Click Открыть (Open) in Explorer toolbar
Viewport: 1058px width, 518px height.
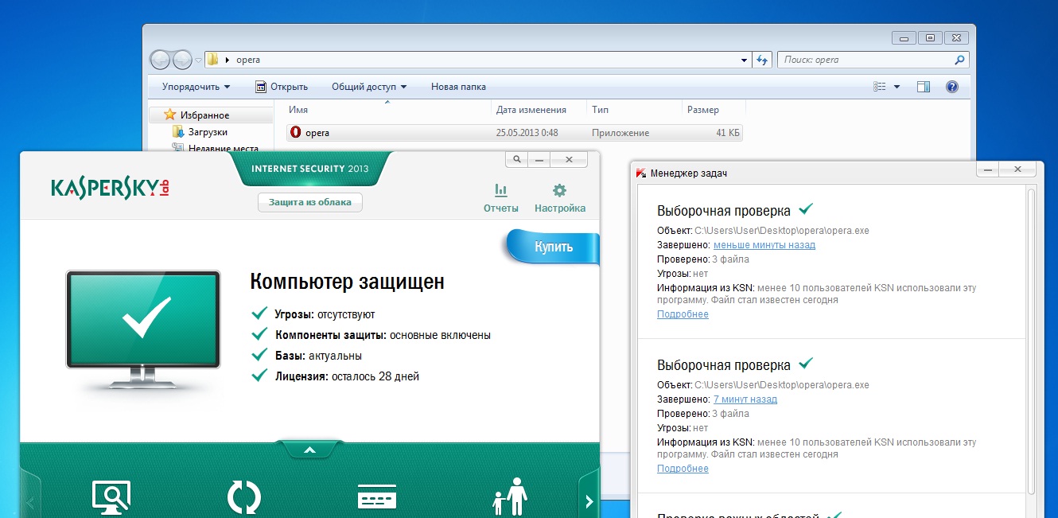coord(281,87)
